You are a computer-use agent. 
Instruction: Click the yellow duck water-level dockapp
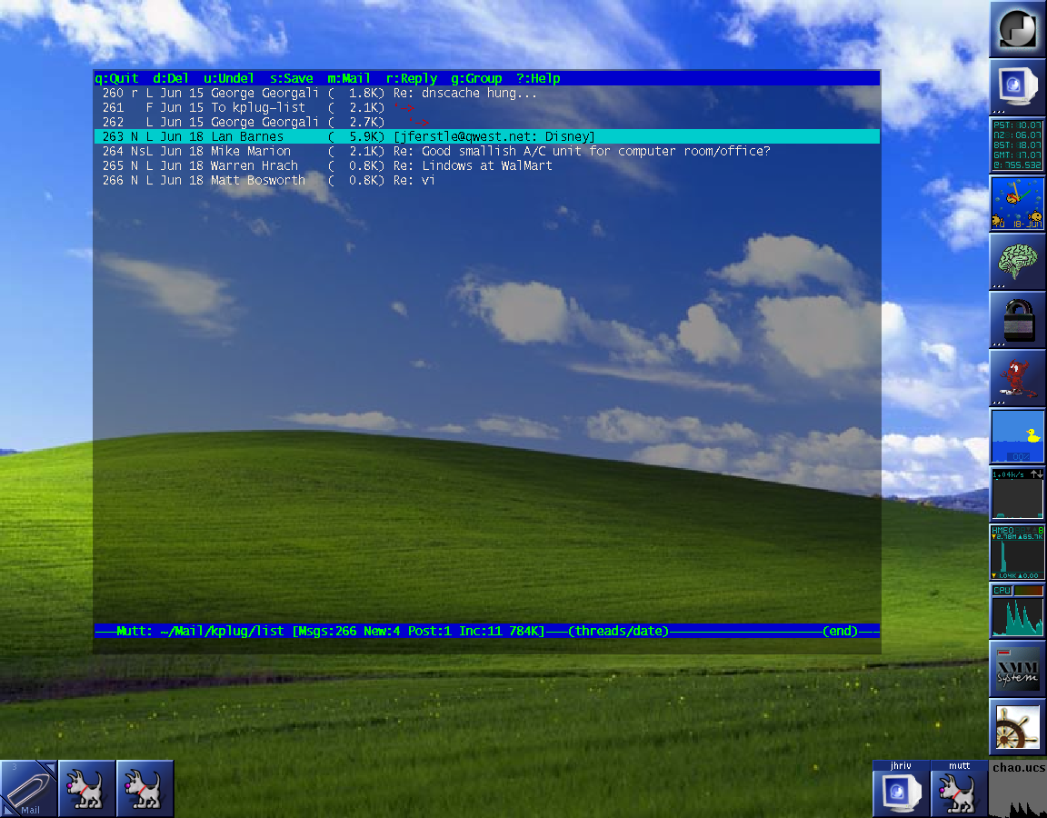click(x=1018, y=436)
